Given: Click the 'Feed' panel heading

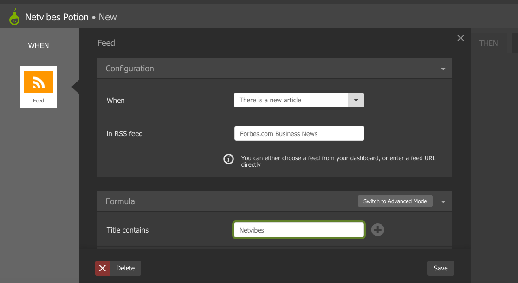Looking at the screenshot, I should [x=106, y=43].
